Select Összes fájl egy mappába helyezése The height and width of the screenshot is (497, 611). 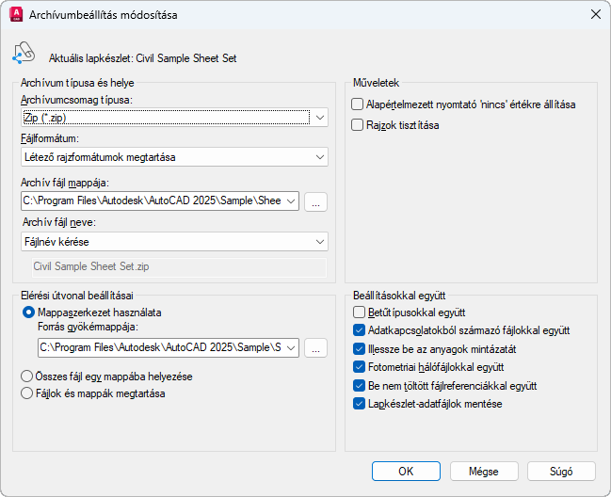[28, 376]
